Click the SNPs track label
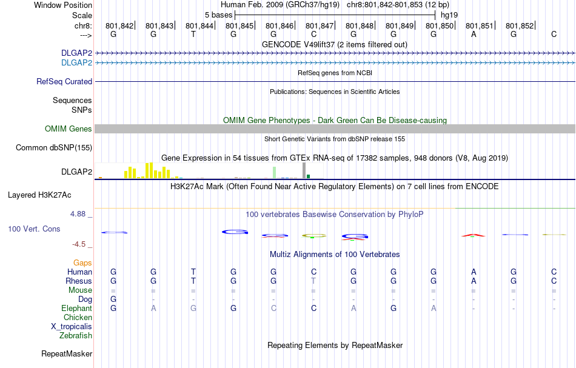 (82, 110)
